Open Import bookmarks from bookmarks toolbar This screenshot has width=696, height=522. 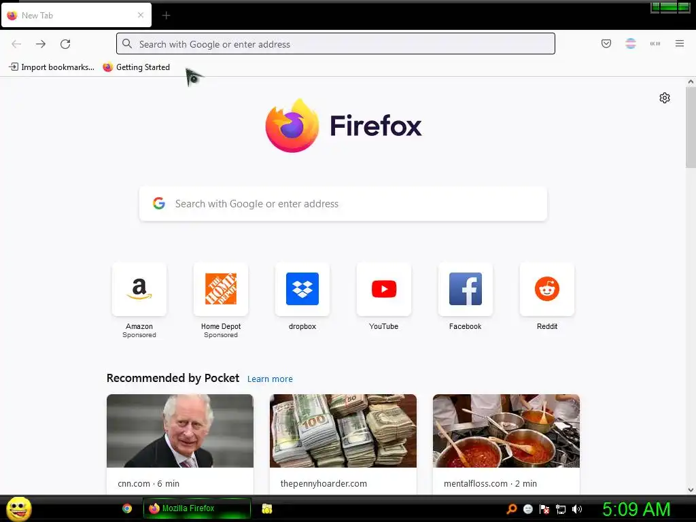[52, 67]
